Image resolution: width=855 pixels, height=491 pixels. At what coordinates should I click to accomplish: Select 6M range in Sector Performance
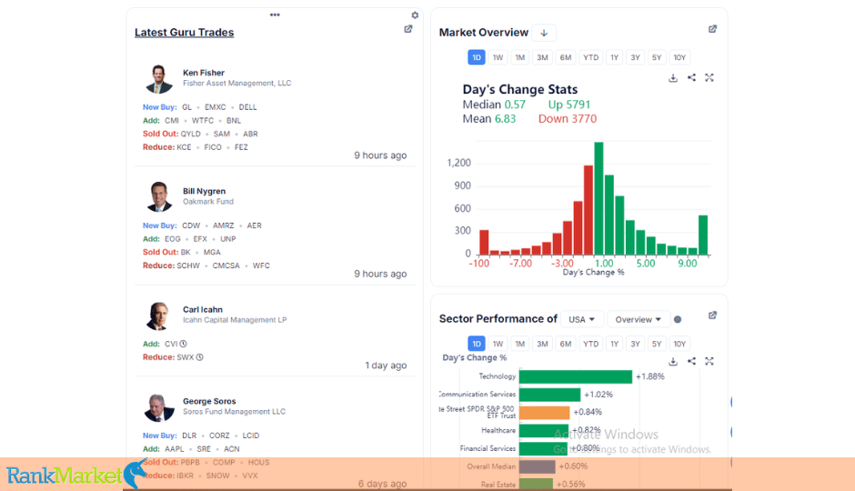(566, 344)
